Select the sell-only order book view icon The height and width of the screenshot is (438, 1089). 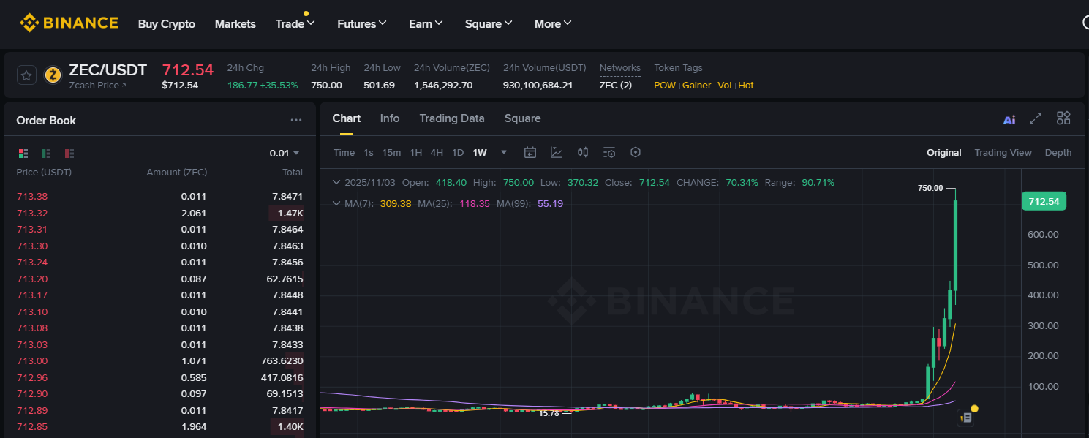[69, 153]
